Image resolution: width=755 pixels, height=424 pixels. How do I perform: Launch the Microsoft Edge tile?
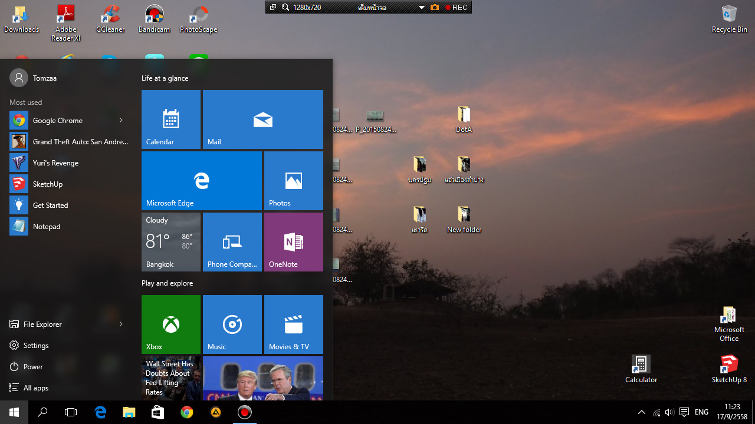(202, 181)
